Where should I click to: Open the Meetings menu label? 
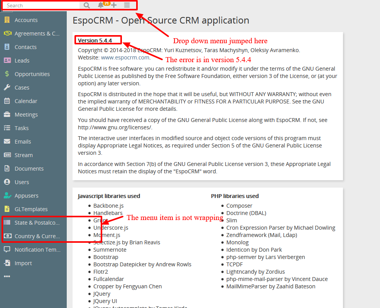tap(26, 115)
